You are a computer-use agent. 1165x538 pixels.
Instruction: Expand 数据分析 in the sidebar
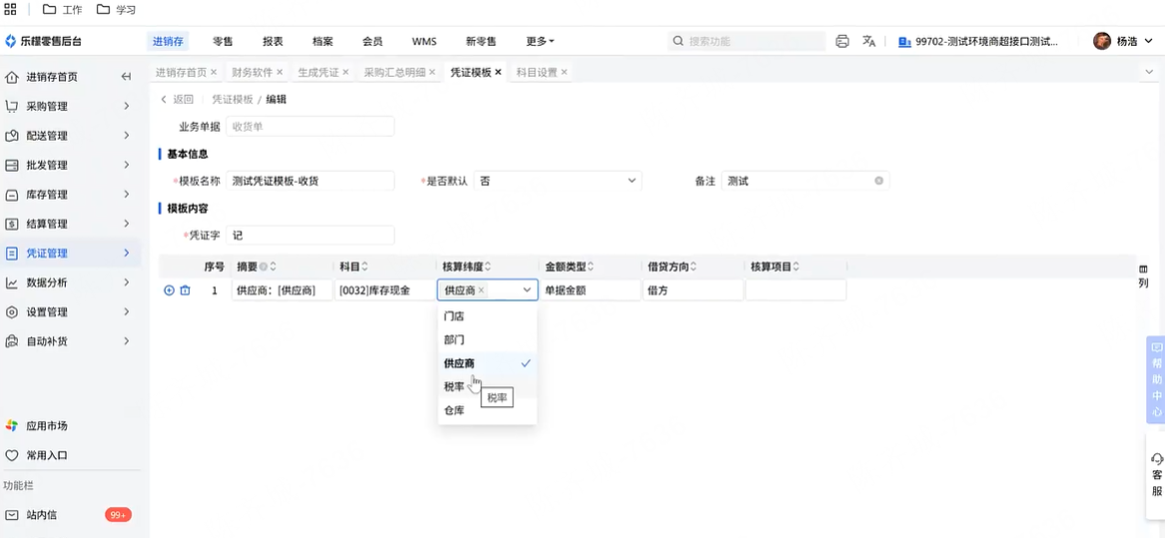coord(127,282)
